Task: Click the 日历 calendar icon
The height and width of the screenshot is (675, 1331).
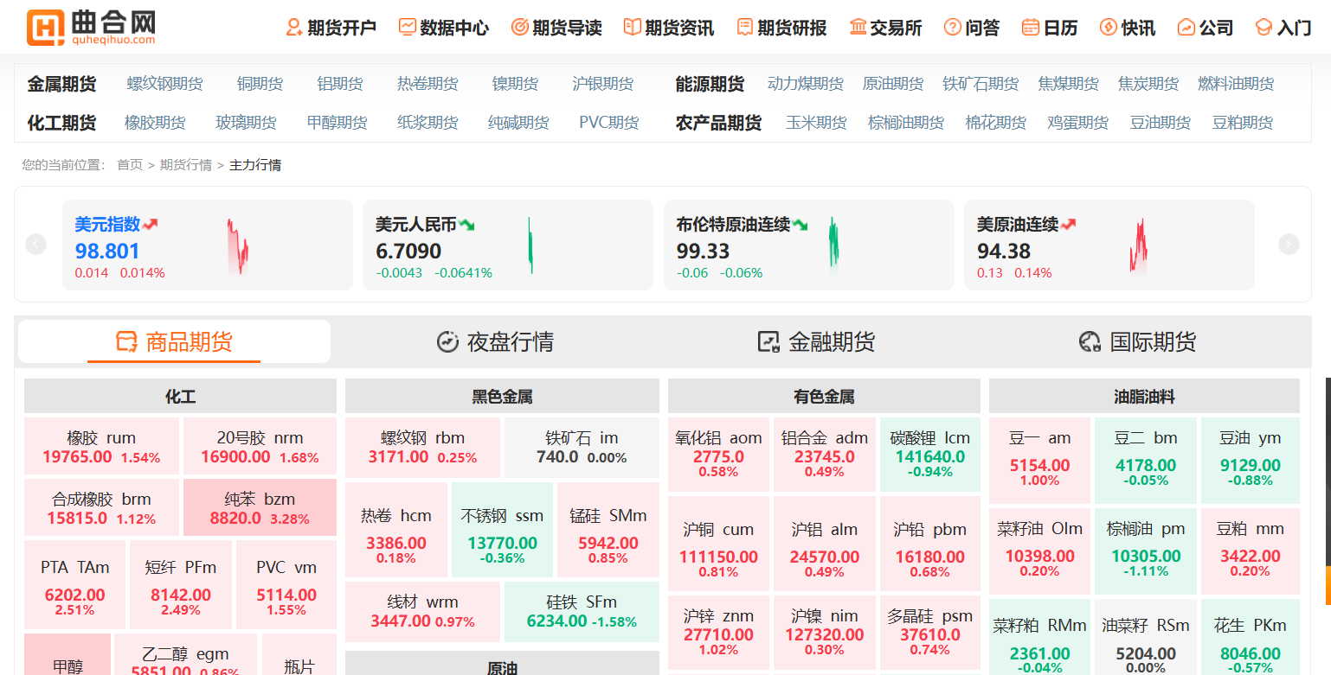Action: [x=1031, y=28]
